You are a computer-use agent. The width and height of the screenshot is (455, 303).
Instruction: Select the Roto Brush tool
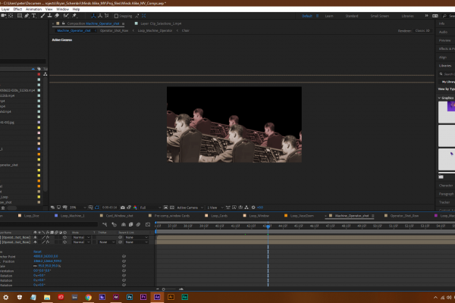tap(66, 16)
